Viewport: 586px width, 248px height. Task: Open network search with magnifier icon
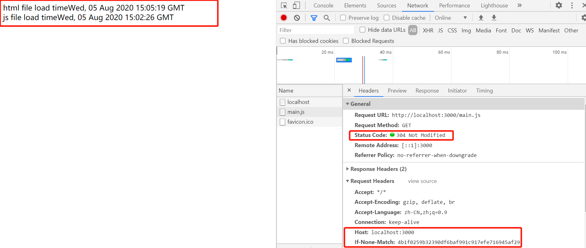click(x=327, y=18)
